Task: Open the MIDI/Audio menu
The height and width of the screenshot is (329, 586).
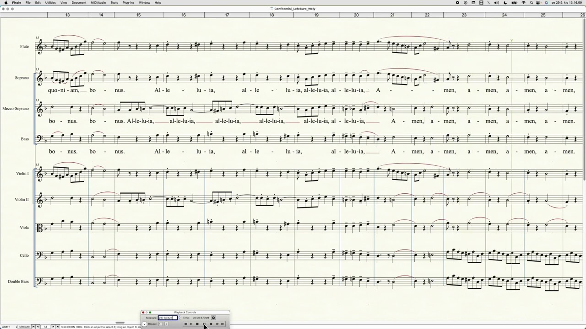Action: (98, 3)
